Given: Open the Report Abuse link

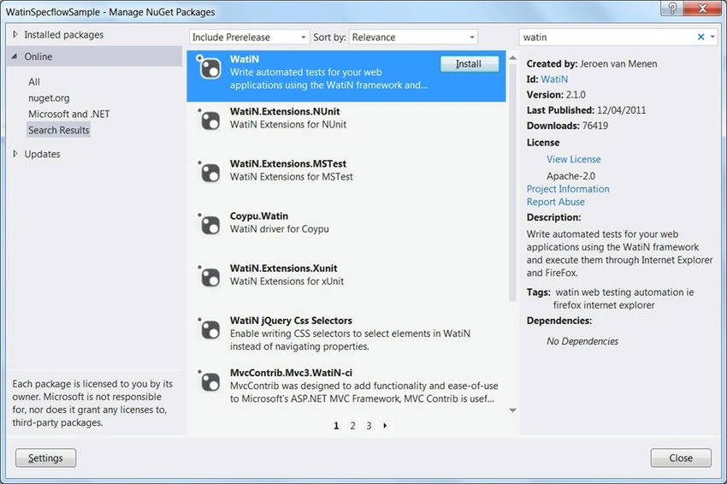Looking at the screenshot, I should pyautogui.click(x=555, y=202).
